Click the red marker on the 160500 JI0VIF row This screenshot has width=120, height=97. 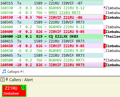[104, 65]
